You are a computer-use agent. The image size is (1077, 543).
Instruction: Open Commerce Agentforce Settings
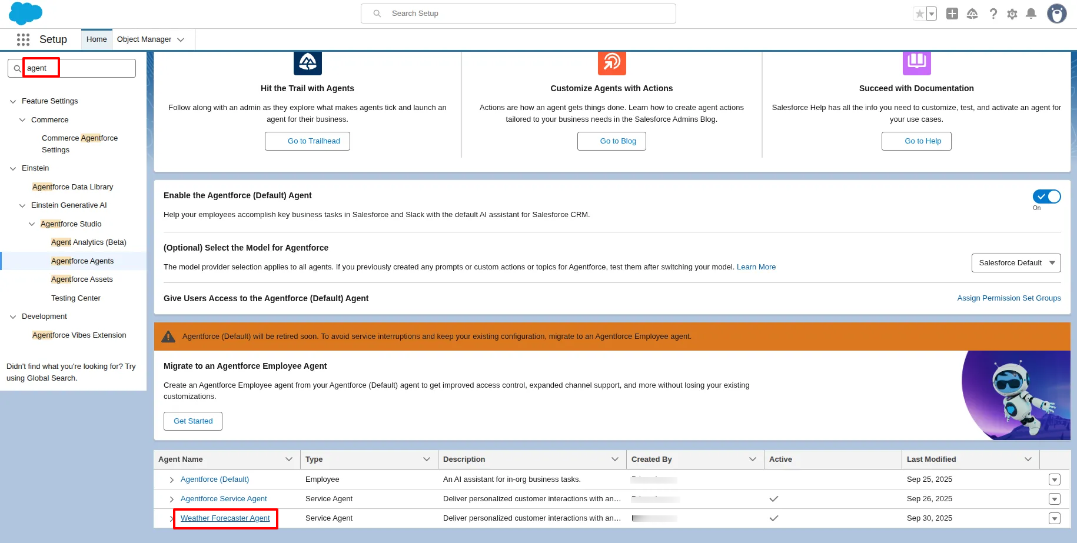(79, 144)
